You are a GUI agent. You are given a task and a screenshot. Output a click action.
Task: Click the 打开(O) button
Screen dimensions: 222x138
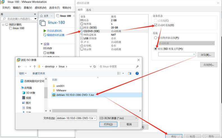pyautogui.click(x=108, y=124)
